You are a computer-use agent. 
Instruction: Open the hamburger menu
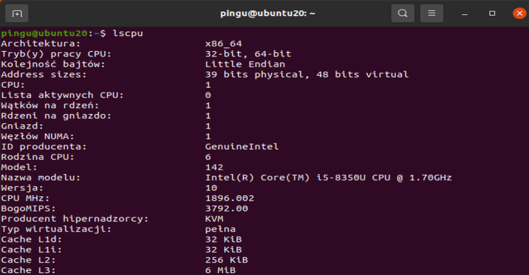(x=432, y=13)
